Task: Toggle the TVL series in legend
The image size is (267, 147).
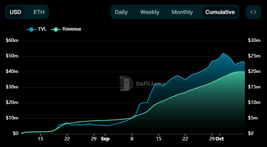Action: [x=37, y=29]
